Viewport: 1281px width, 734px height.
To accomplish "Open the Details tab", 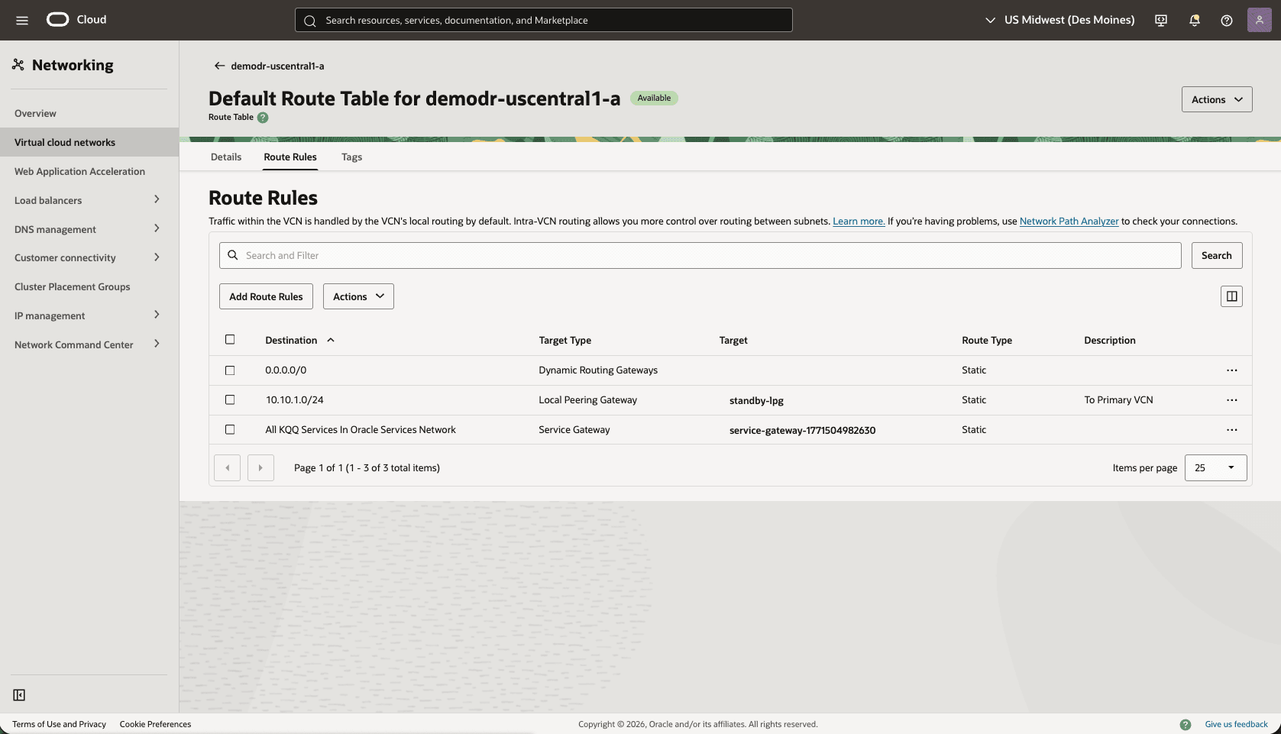I will coord(225,157).
